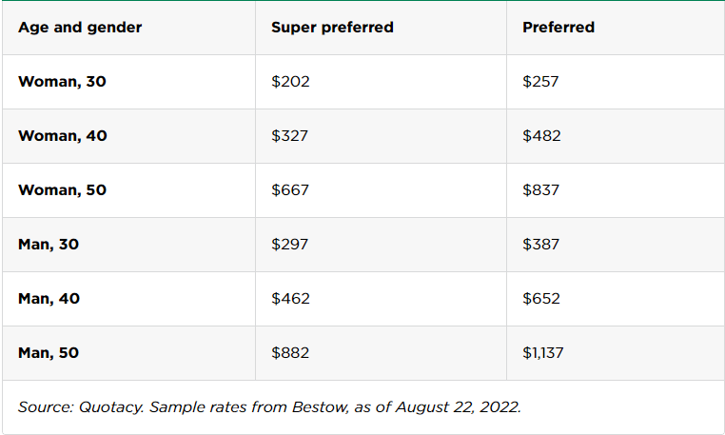This screenshot has width=725, height=435.
Task: Click the $202 super preferred rate
Action: click(290, 82)
